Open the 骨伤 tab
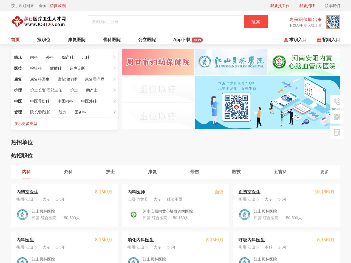351x263 pixels. pos(194,172)
